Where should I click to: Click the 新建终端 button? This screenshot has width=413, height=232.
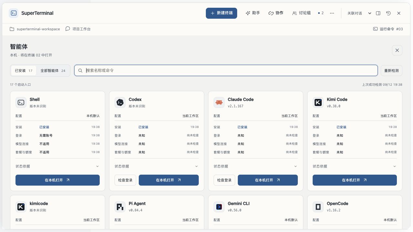click(221, 13)
